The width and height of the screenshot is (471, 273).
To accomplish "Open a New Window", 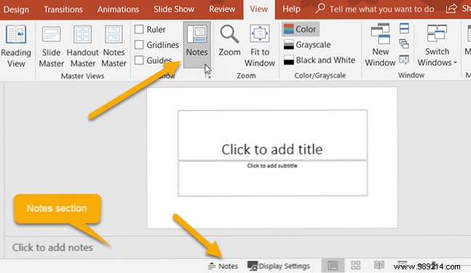I will [380, 45].
